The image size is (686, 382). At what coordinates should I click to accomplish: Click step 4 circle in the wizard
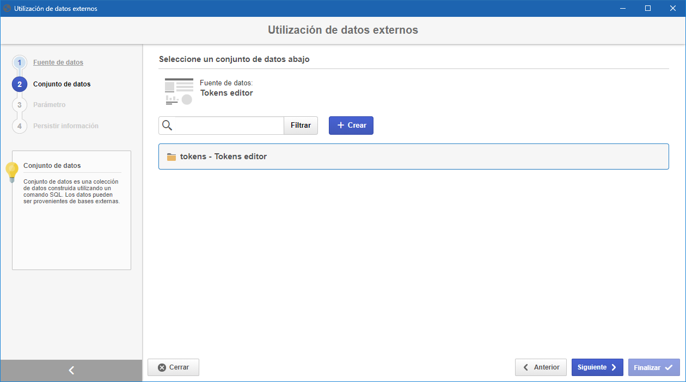point(20,126)
